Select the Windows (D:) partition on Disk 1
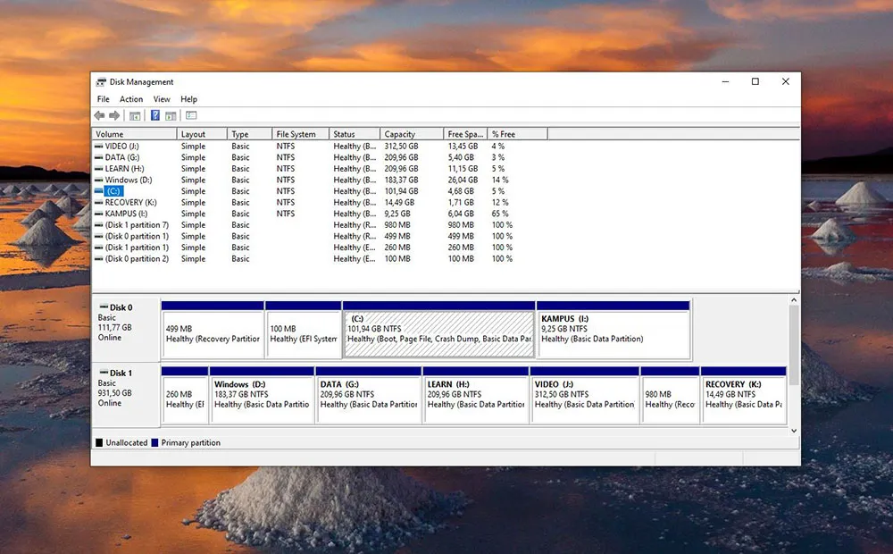The height and width of the screenshot is (554, 893). (x=262, y=394)
